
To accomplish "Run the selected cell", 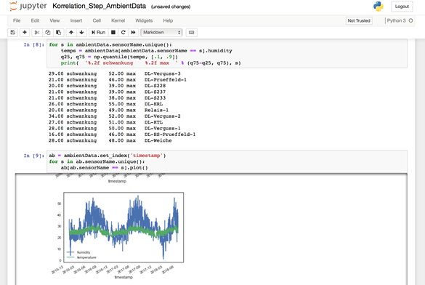I will point(98,33).
